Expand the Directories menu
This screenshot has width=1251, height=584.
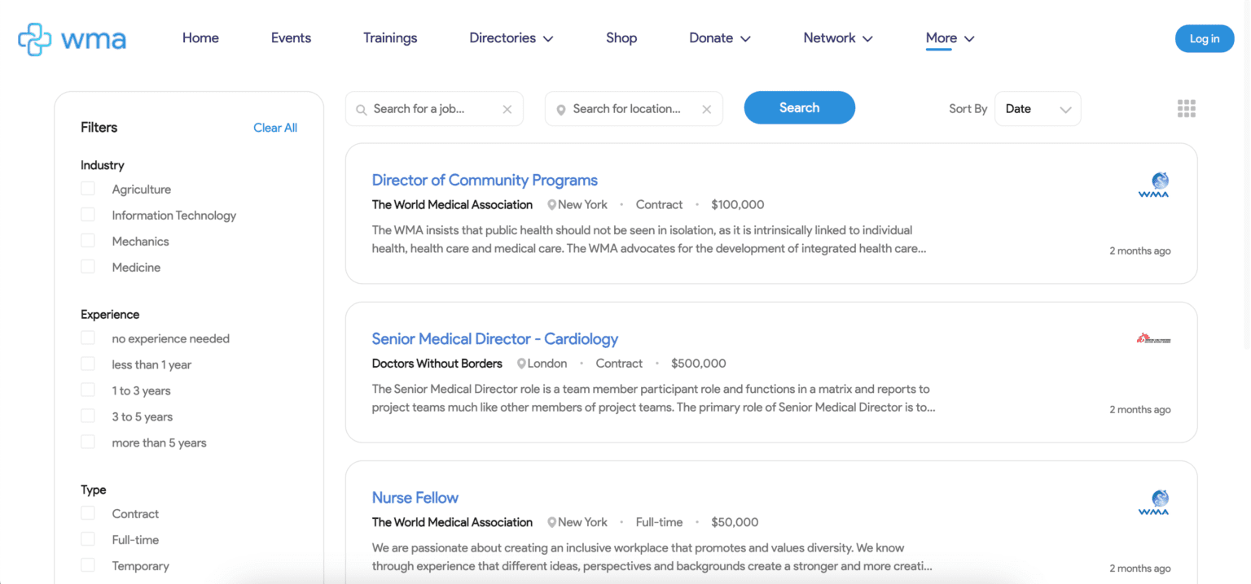tap(511, 38)
